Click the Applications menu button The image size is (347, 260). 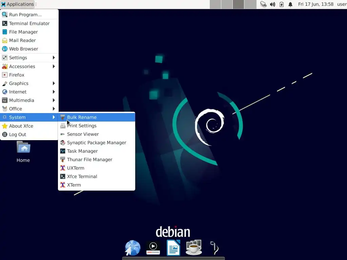[x=18, y=4]
